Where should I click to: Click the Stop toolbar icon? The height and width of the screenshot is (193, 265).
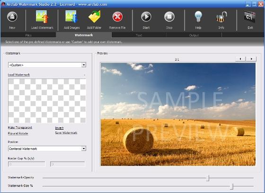[x=169, y=17]
